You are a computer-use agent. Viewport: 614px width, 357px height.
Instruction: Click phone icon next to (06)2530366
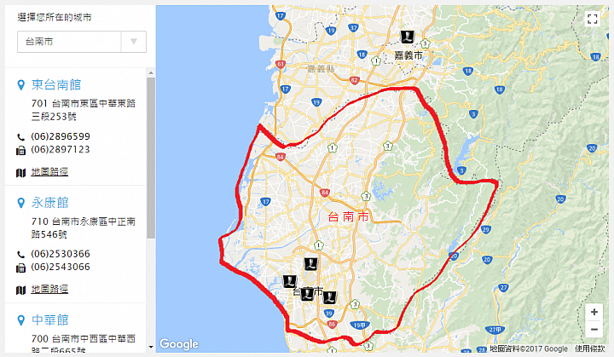click(20, 255)
